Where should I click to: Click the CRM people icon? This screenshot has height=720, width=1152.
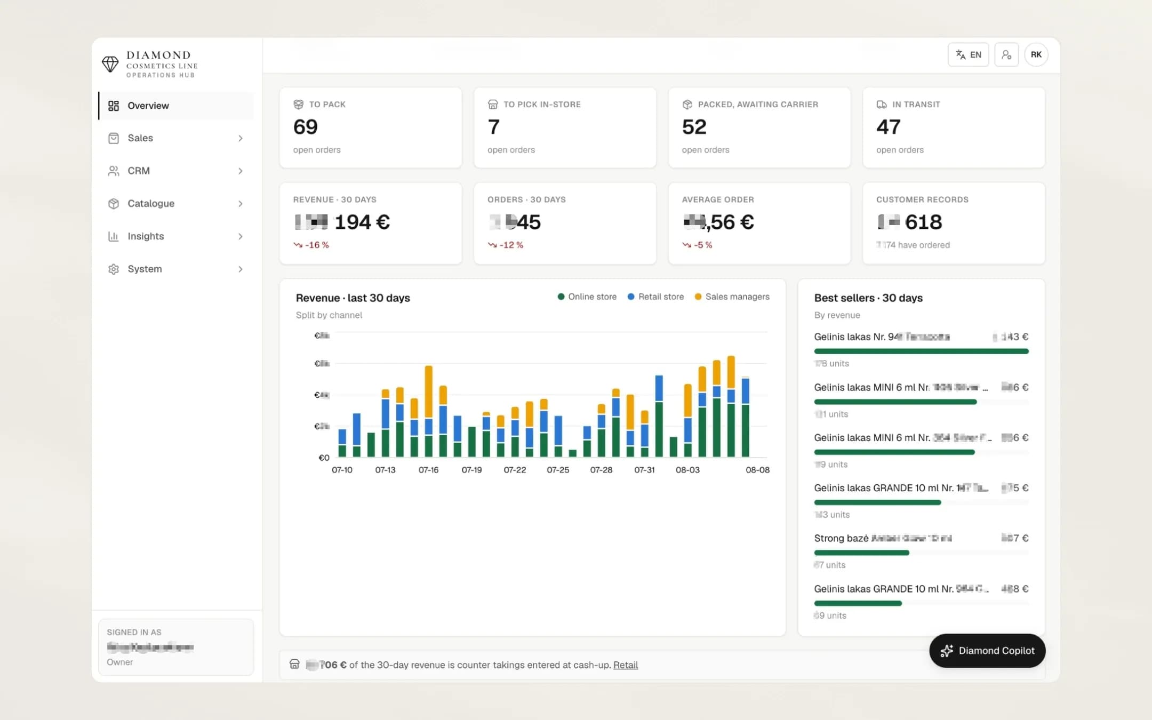pos(114,171)
